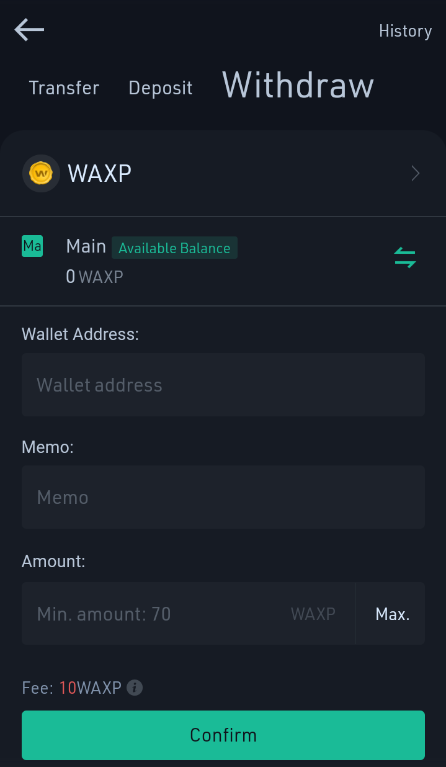
Task: Open the fee info icon
Action: pos(135,688)
